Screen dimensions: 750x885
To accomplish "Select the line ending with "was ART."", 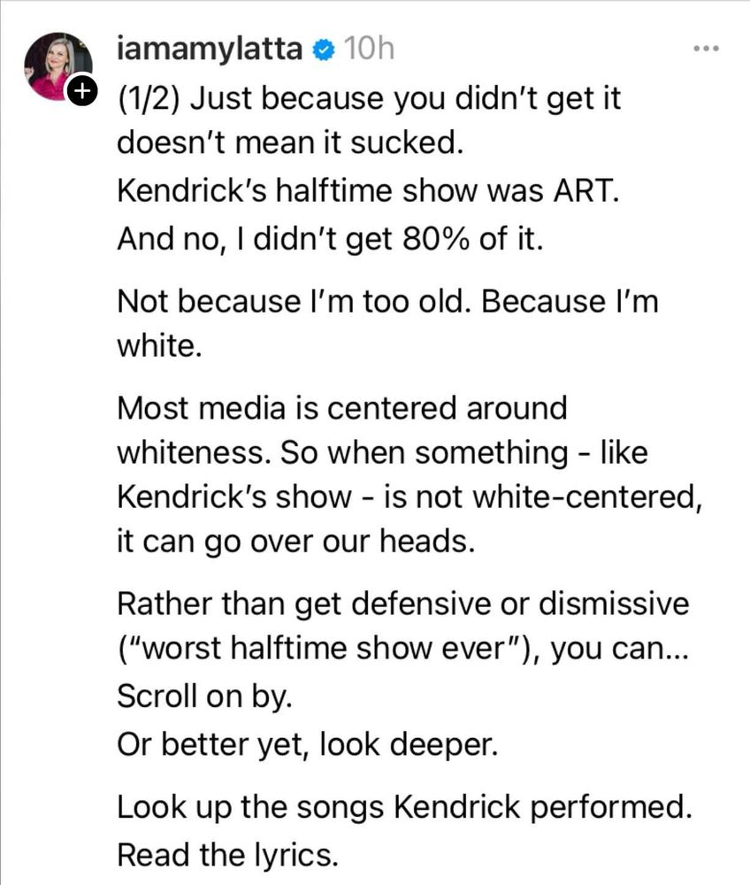I will pos(368,191).
